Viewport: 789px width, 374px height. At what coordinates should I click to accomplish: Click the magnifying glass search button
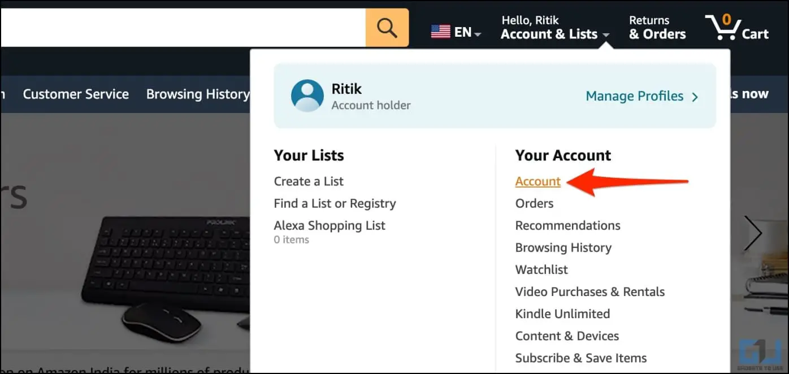387,27
